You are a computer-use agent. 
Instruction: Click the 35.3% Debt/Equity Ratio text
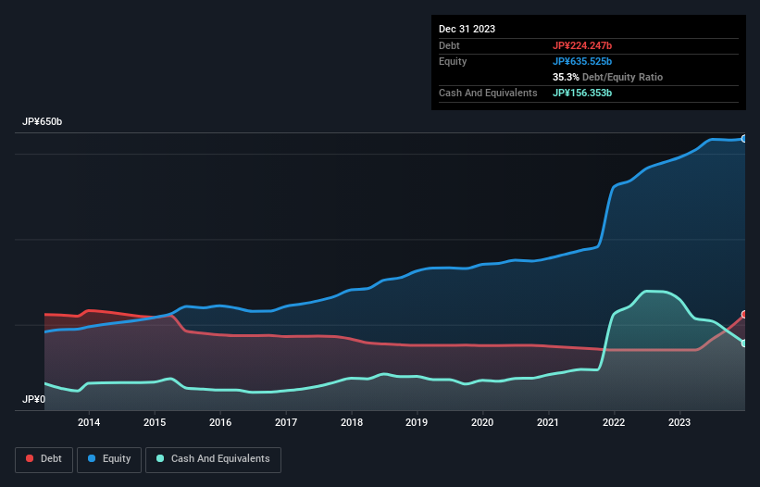click(607, 77)
